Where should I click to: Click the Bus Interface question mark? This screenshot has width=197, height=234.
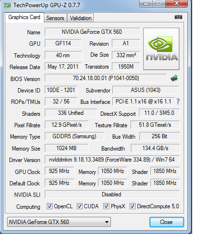[x=178, y=102]
